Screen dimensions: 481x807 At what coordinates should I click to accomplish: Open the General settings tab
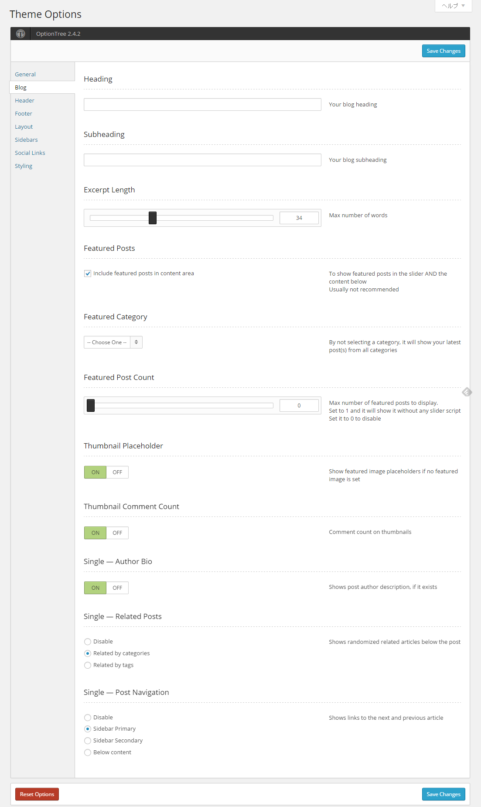pyautogui.click(x=25, y=75)
